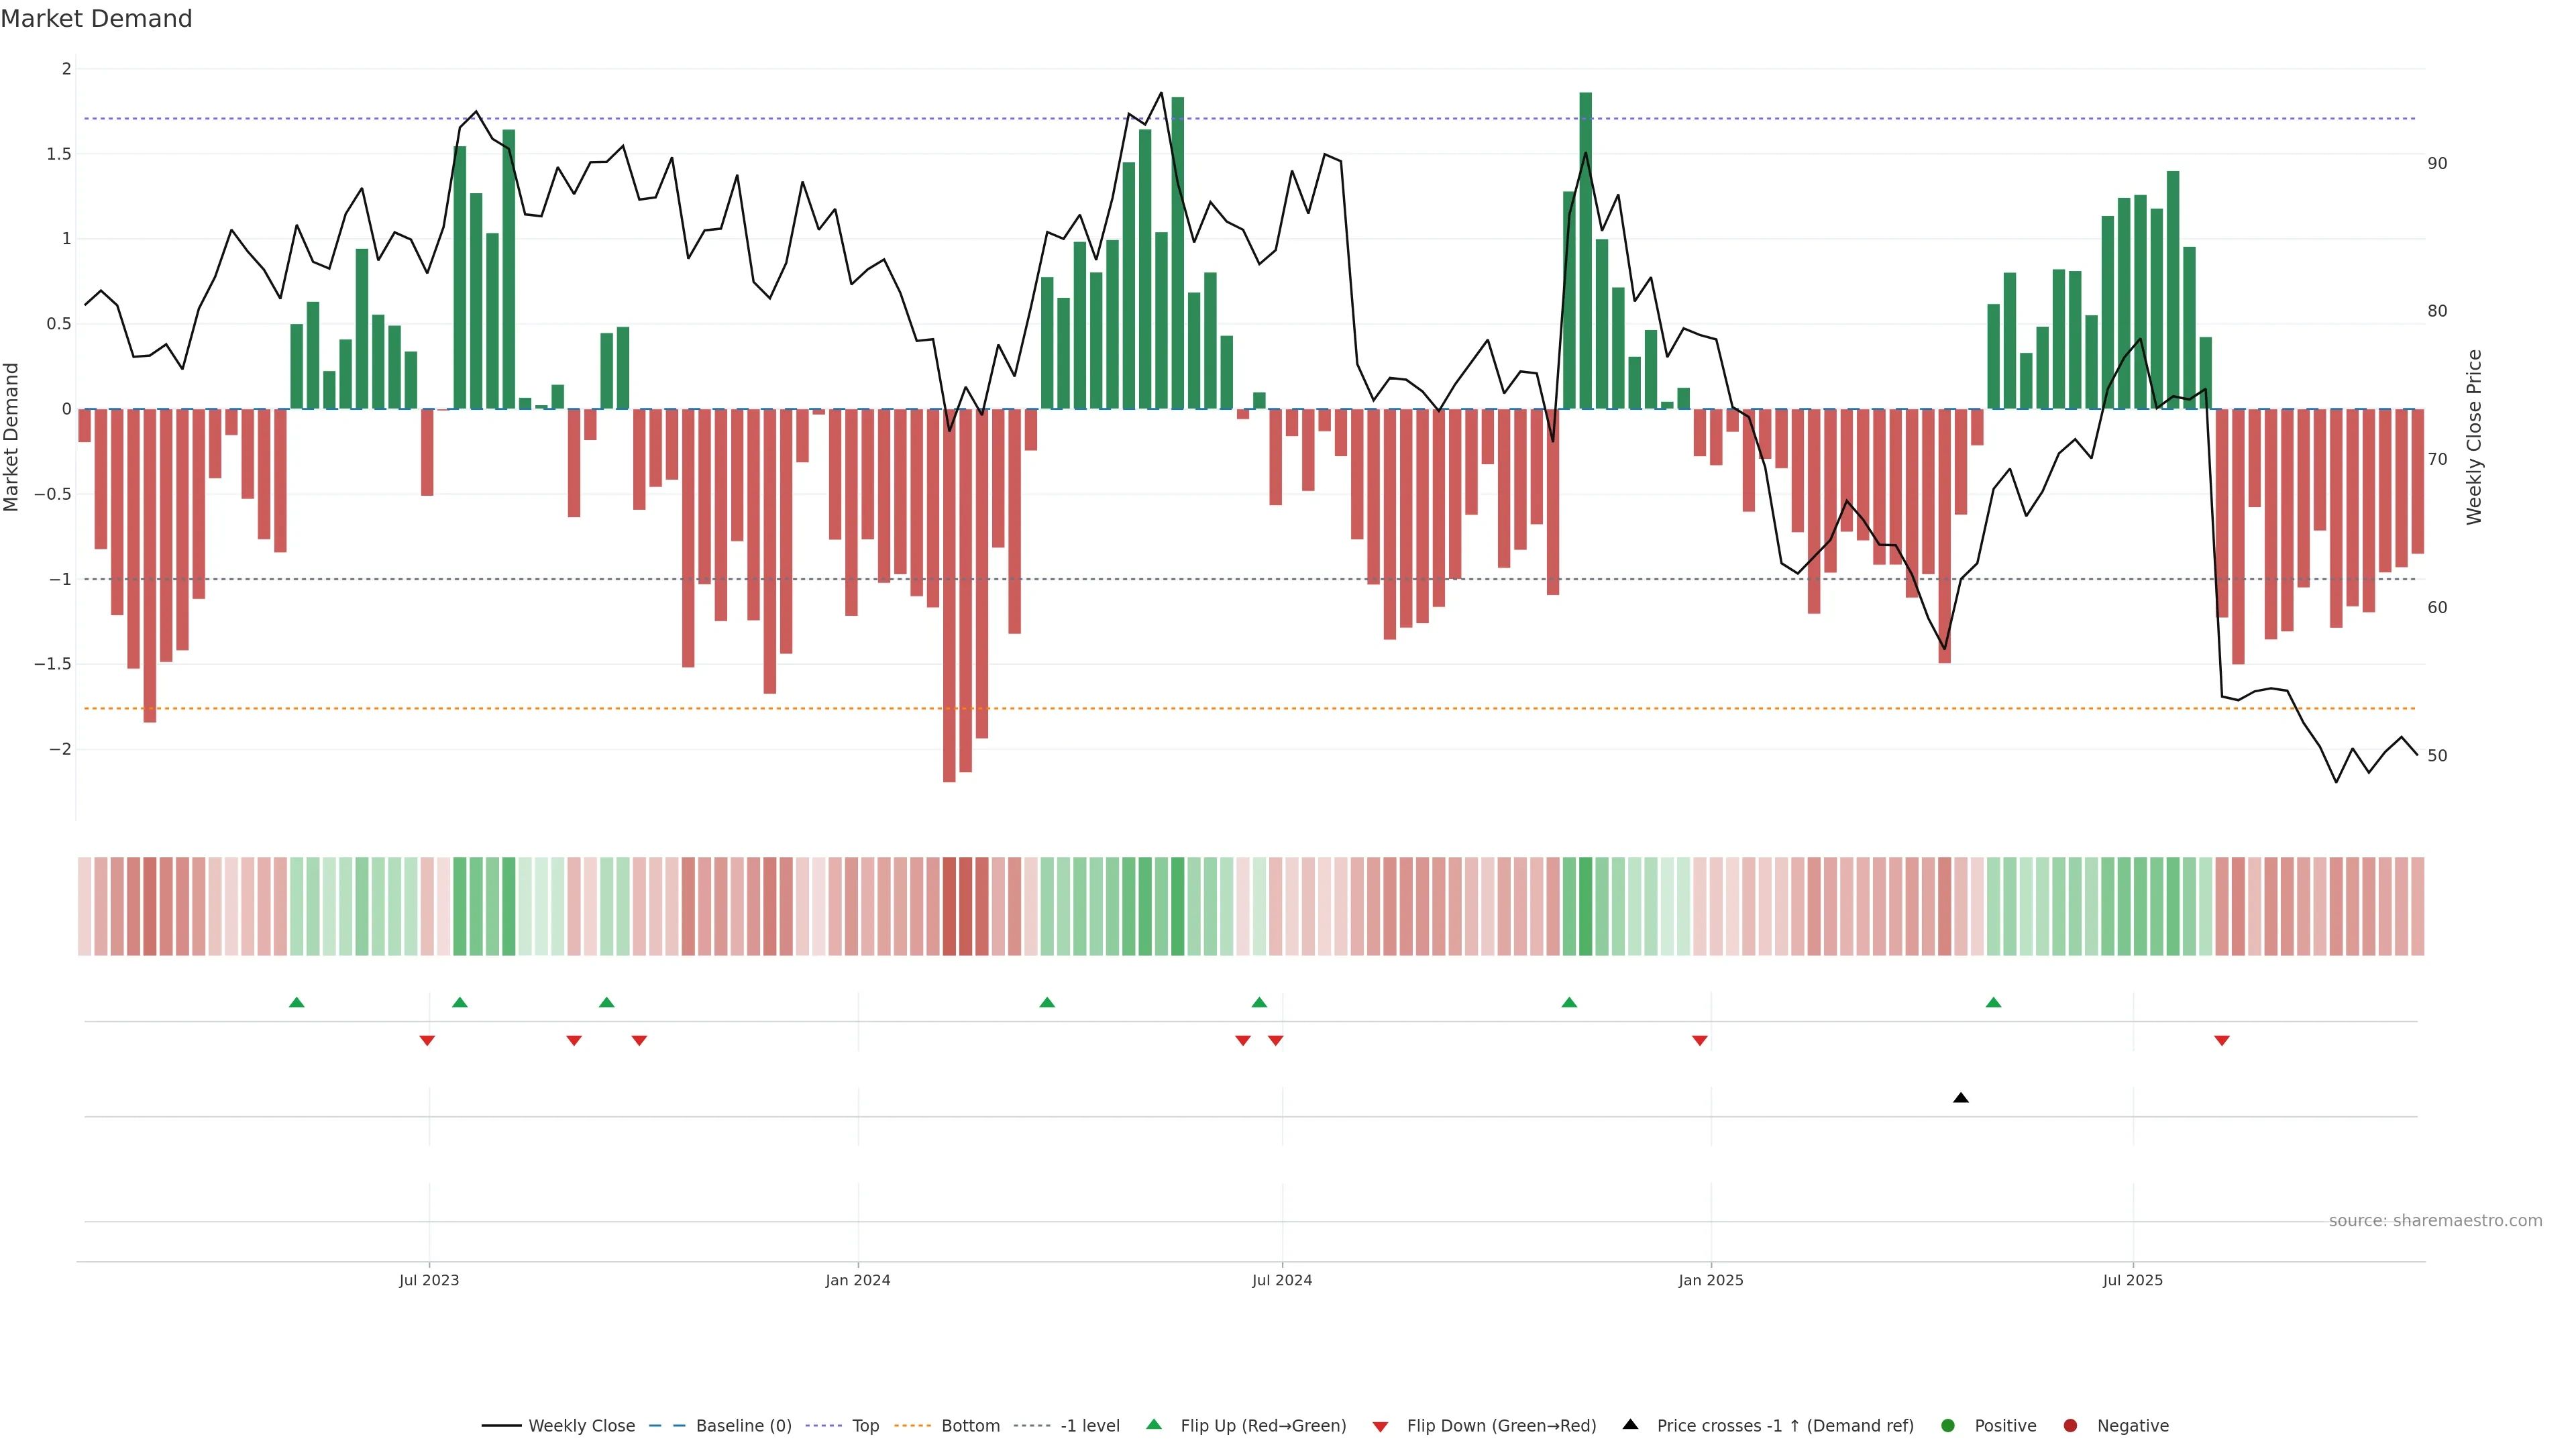Click the black price-cross triangle marker
Viewport: 2576px width, 1449px height.
(1960, 1098)
